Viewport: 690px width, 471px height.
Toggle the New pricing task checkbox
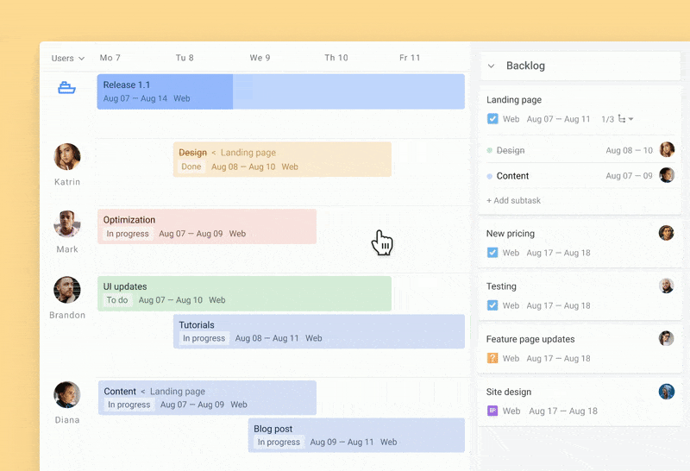pos(492,253)
